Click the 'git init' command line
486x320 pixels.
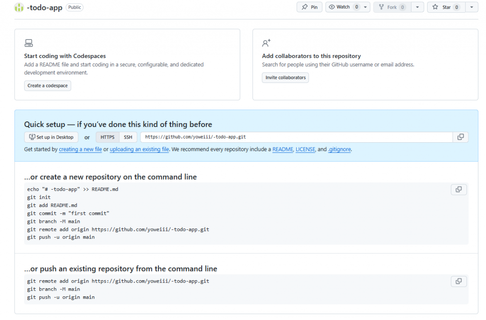coord(39,197)
